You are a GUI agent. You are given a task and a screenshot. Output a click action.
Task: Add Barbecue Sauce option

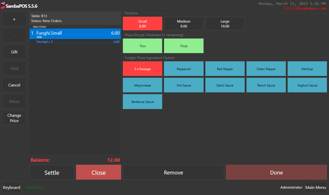pos(142,102)
